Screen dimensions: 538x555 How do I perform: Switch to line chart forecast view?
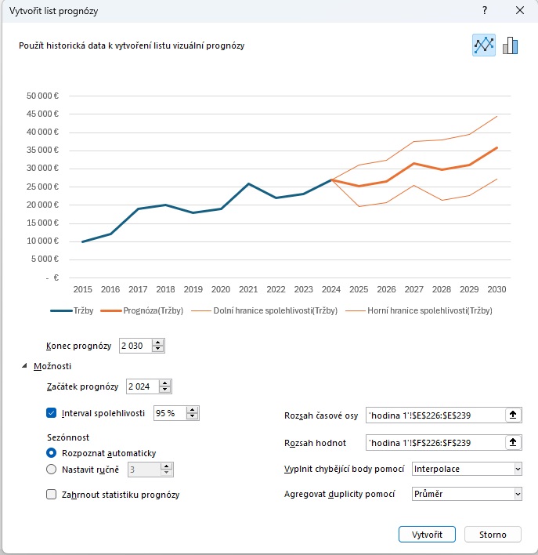(484, 45)
